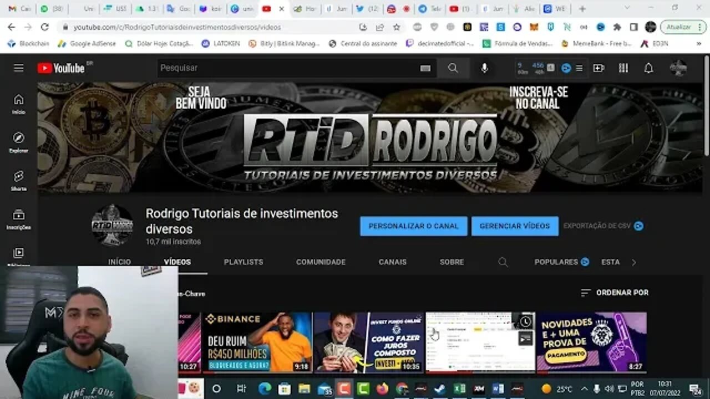Click PERSONALIZAR O CANAL button
This screenshot has width=710, height=399.
(x=413, y=226)
